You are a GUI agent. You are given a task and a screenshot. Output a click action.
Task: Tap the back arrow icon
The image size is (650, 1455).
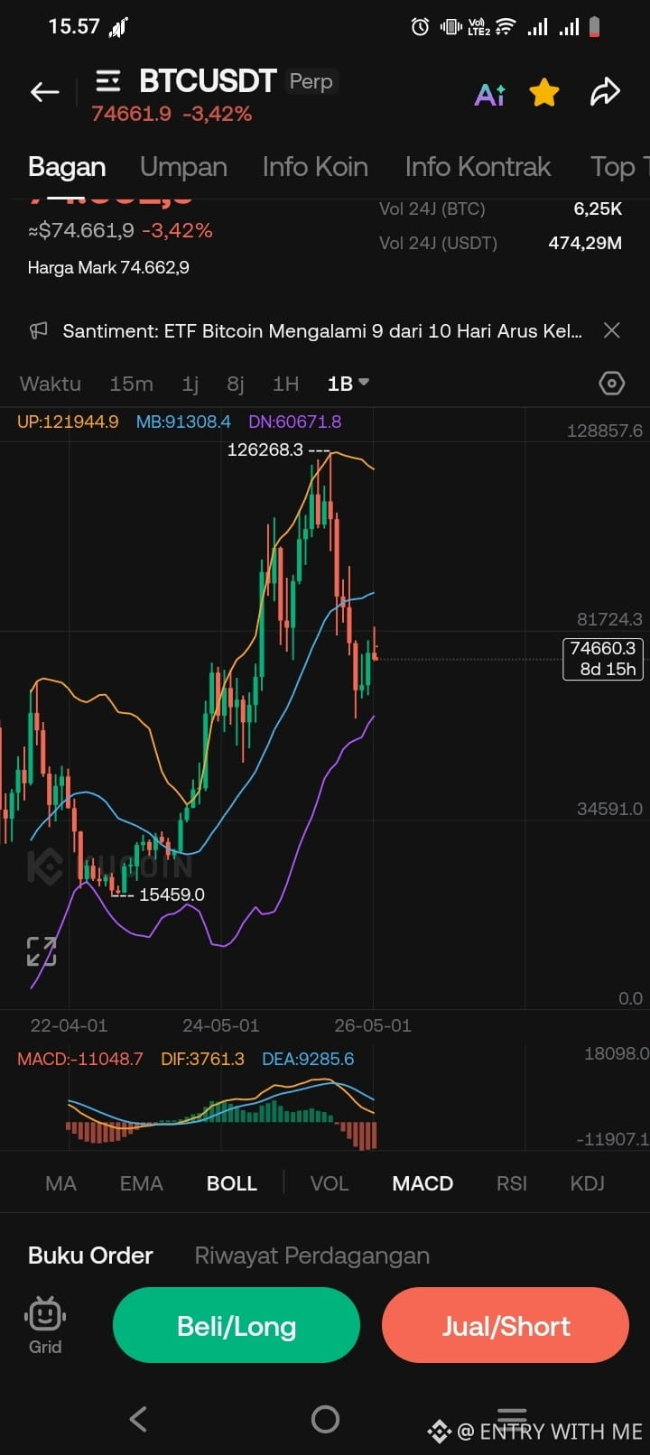point(44,91)
